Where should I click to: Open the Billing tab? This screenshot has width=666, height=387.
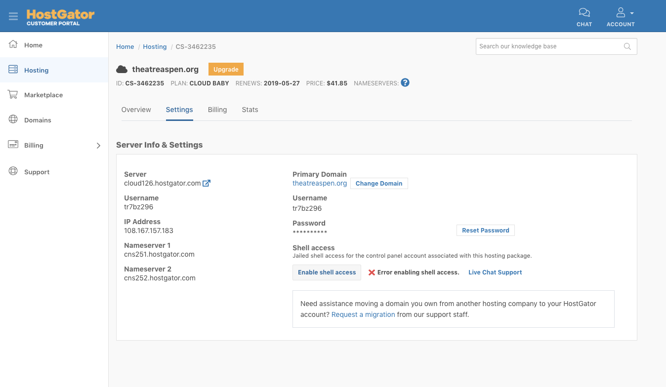(217, 110)
